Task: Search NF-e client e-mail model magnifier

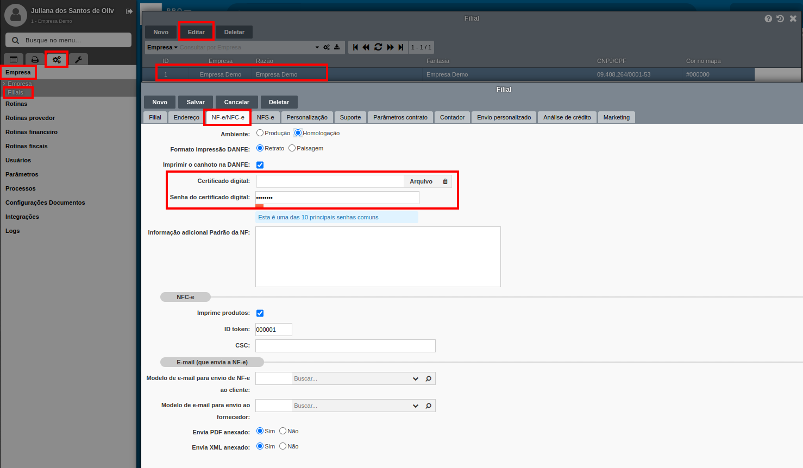Action: 429,378
